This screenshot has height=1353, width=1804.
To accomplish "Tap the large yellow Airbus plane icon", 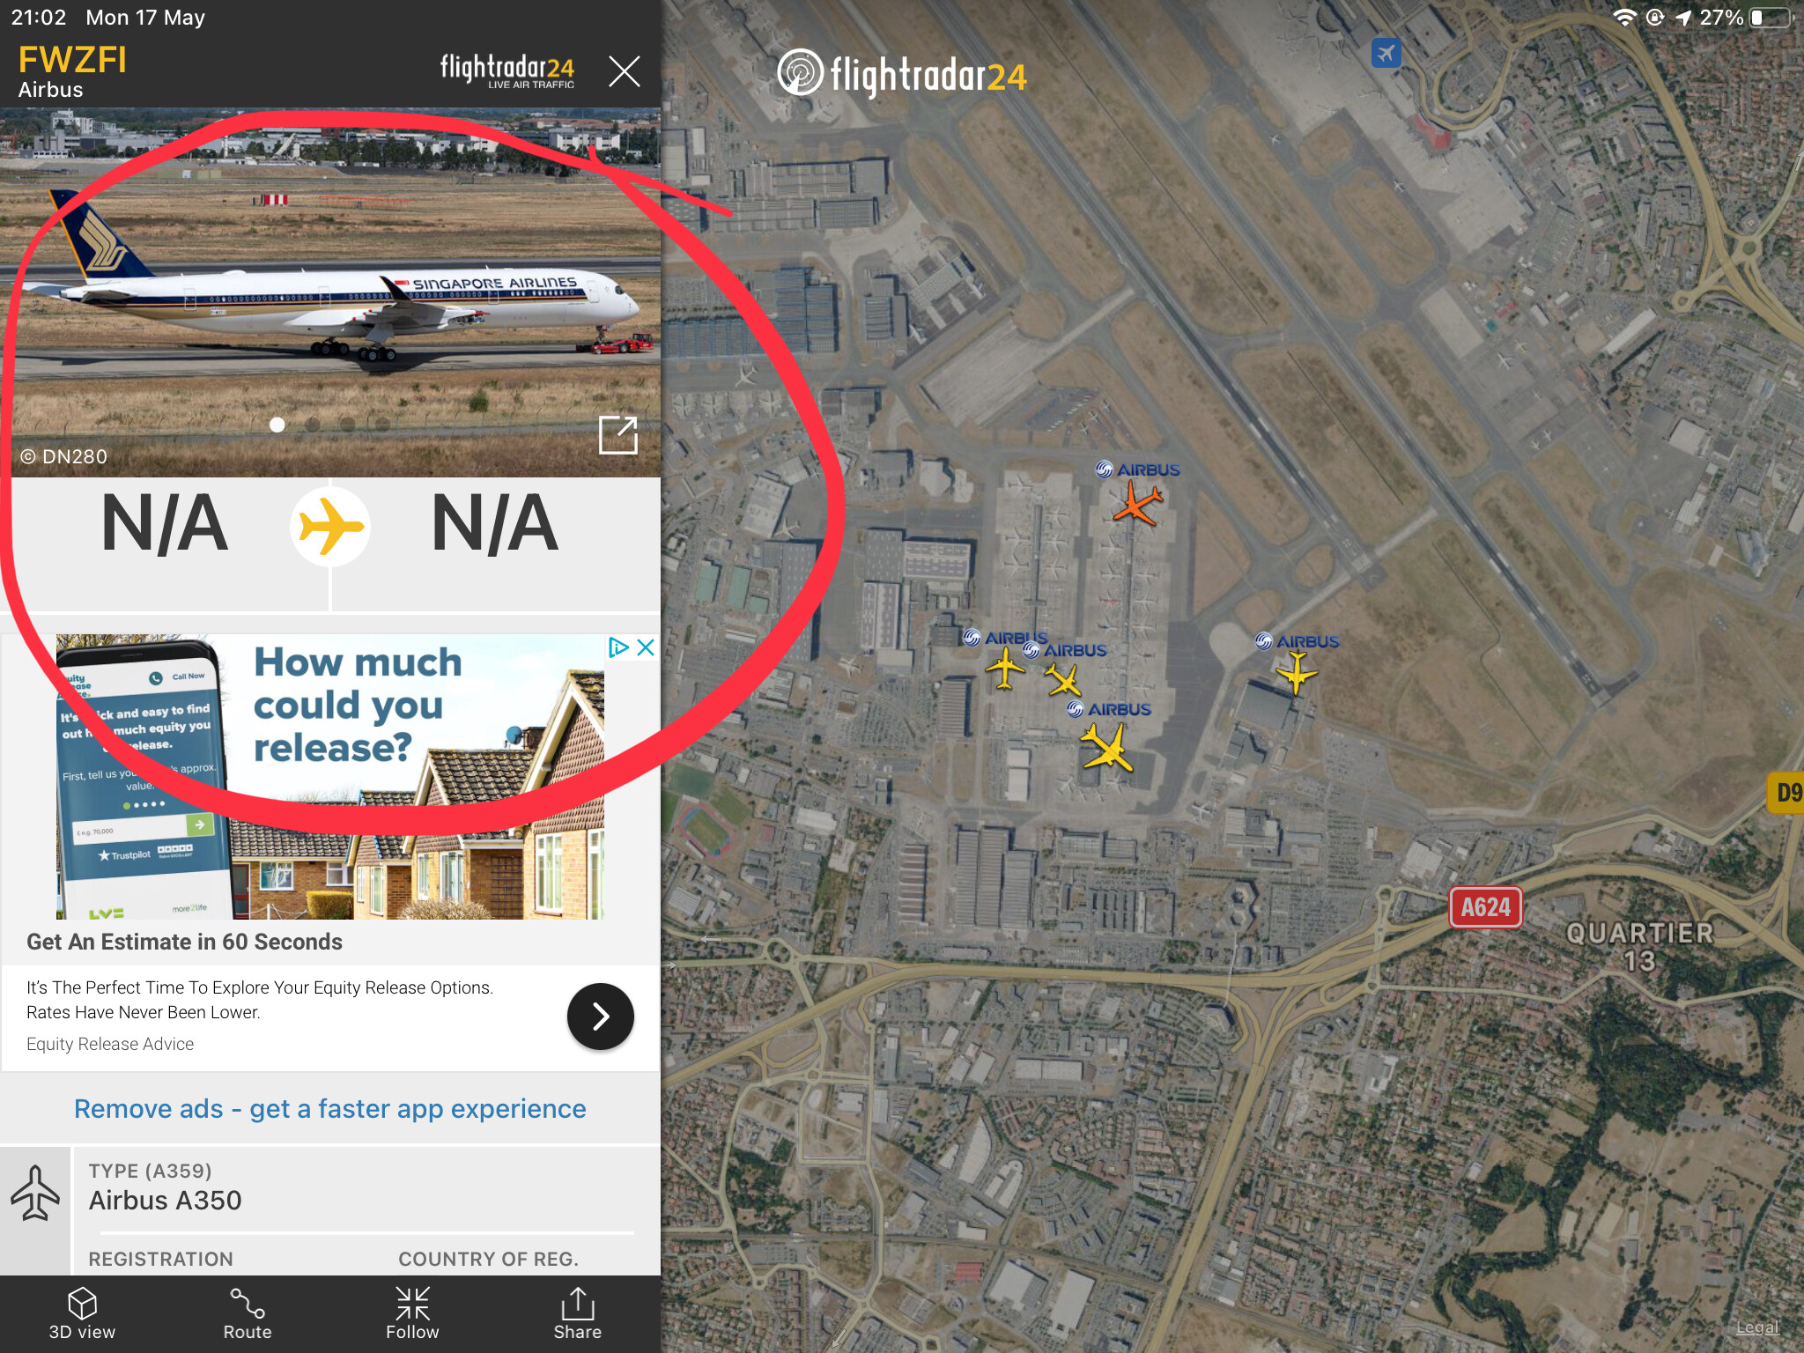I will (x=1107, y=747).
